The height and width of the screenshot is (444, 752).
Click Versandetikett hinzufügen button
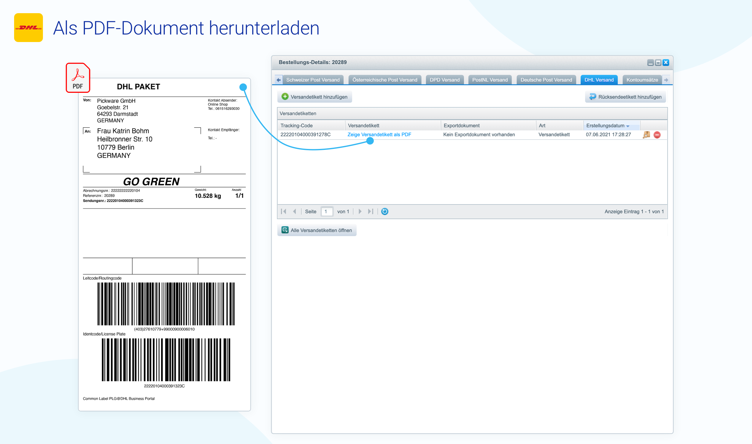(x=315, y=97)
